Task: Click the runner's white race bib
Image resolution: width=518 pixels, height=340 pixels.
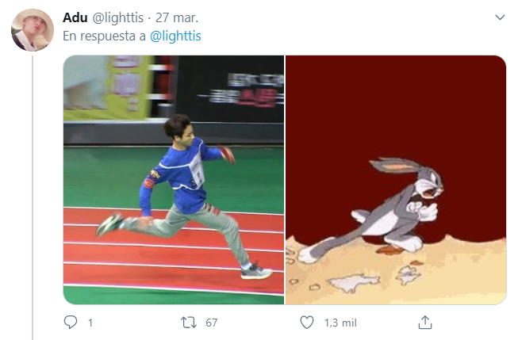Action: tap(198, 171)
